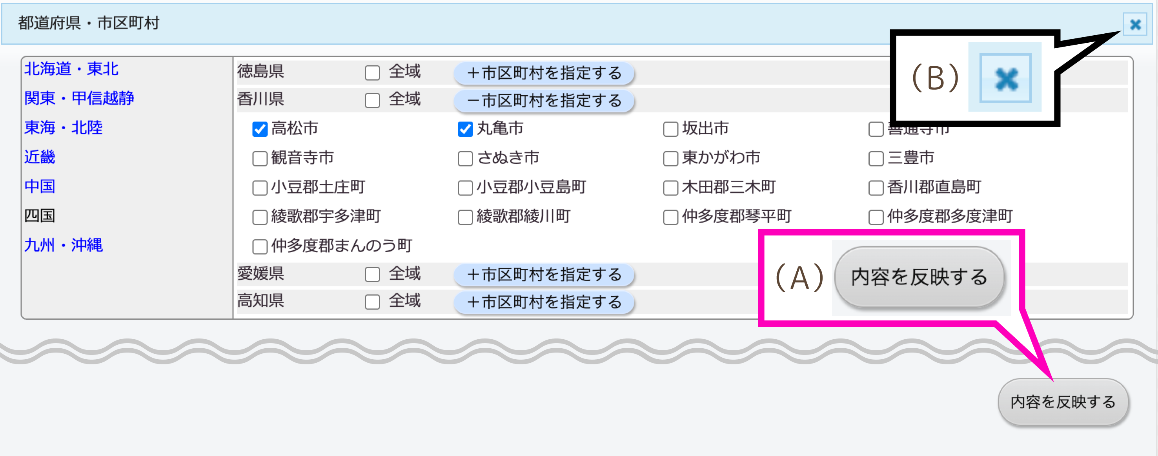Switch to 関東・甲信越静 region
Screen dimensions: 1158x456
(79, 98)
